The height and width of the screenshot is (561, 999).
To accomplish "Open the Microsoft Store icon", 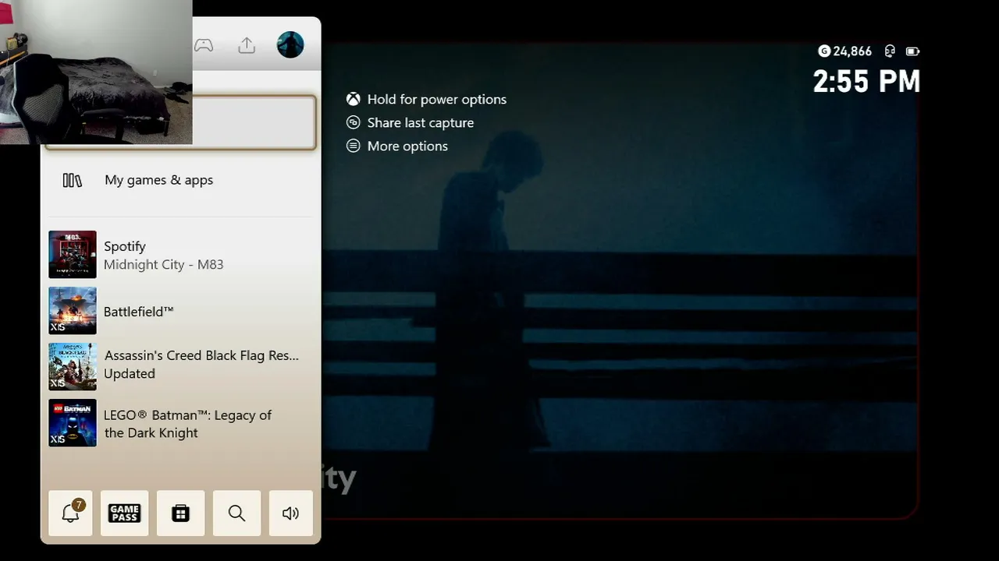I will pos(181,513).
